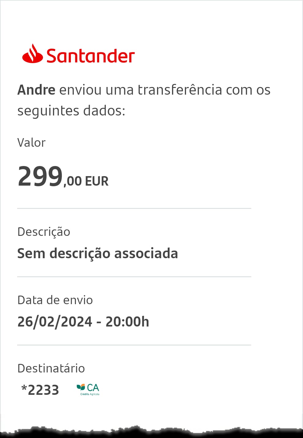The image size is (303, 438).
Task: Click the 'seguintes dados:' text line
Action: (71, 111)
